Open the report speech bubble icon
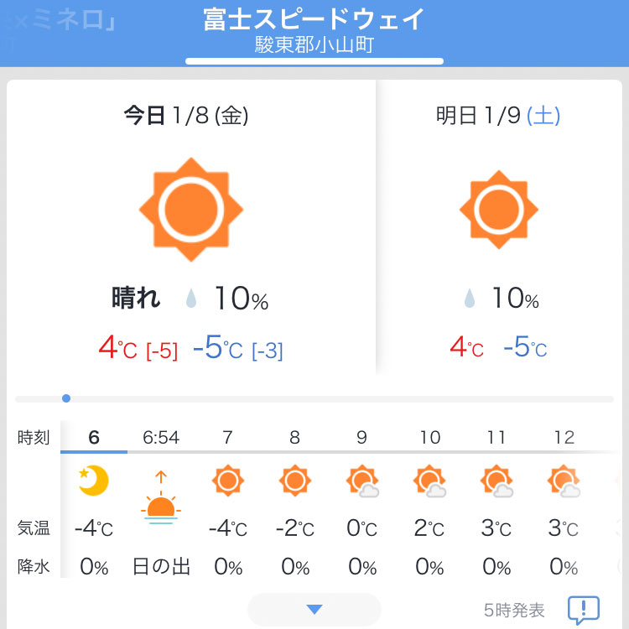629x629 pixels. pyautogui.click(x=584, y=610)
